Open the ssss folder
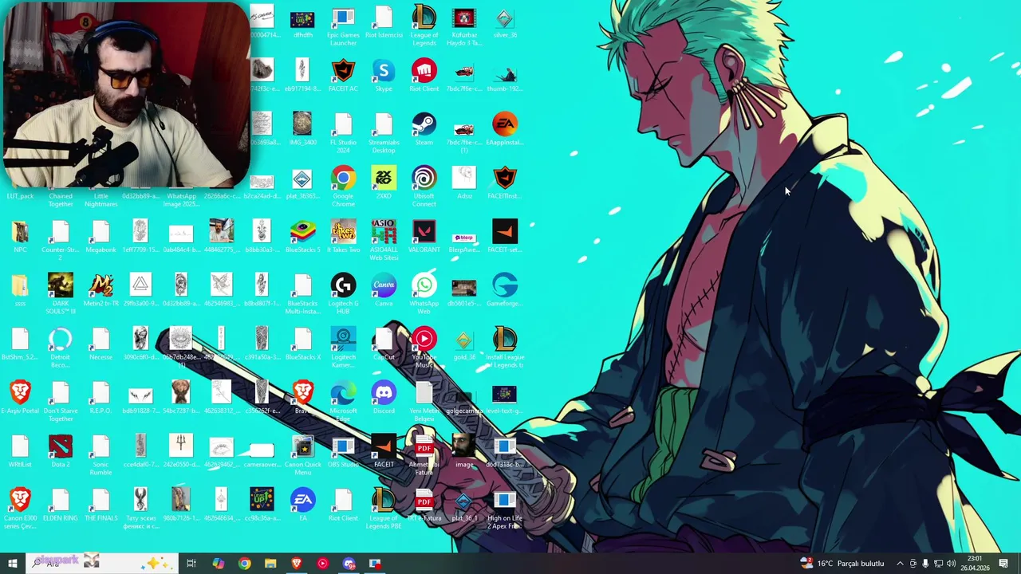The width and height of the screenshot is (1021, 574). coord(20,289)
